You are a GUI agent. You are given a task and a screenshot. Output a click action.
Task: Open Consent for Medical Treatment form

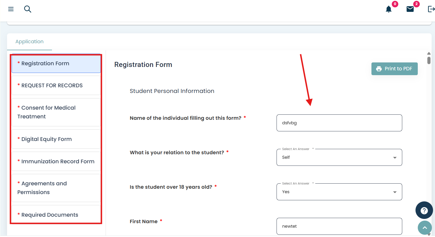56,112
